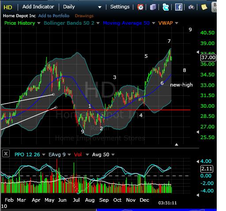
Task: Click the upper price-axis triangle marker near 37.50
Action: pos(198,52)
